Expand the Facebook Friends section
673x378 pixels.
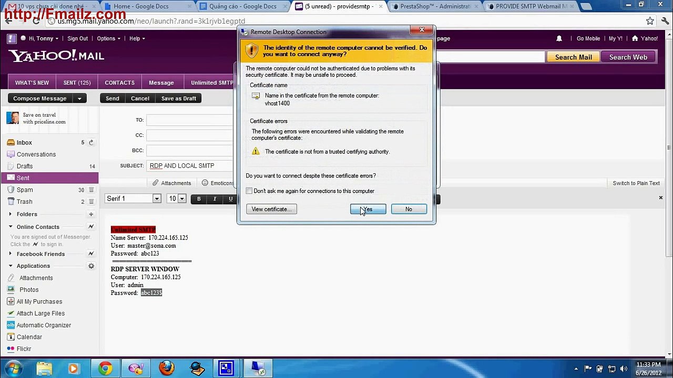point(11,254)
